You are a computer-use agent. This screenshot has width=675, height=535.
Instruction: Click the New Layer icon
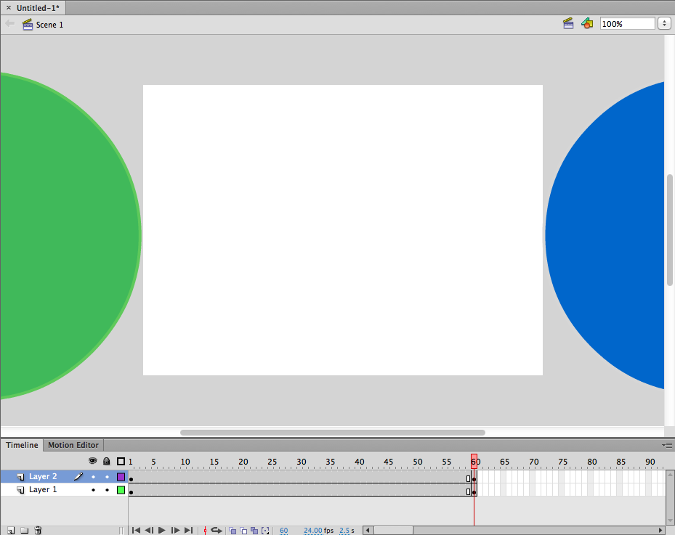(11, 531)
